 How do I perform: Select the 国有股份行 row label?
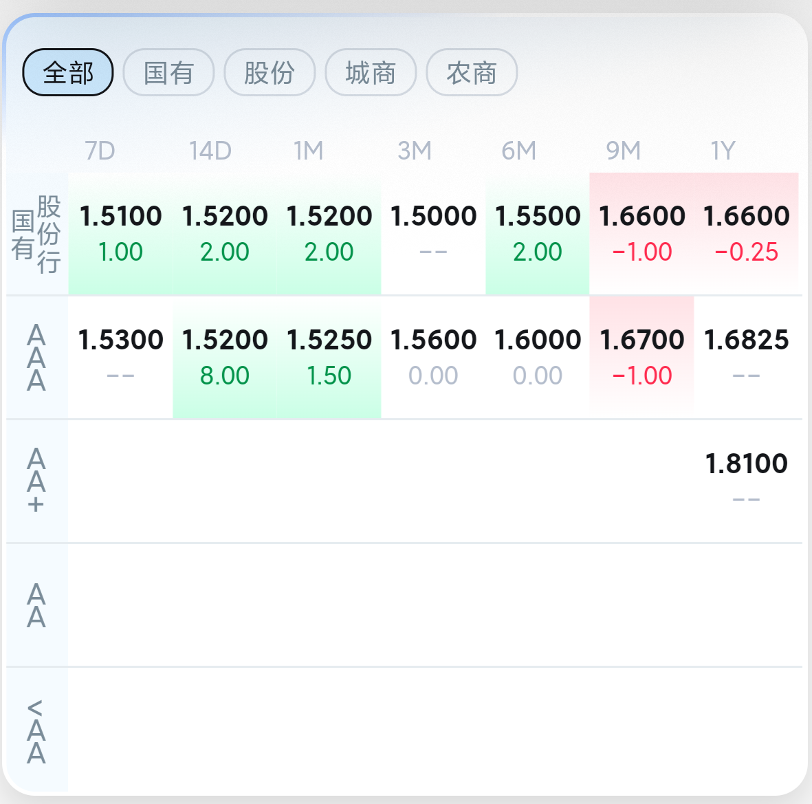click(36, 234)
